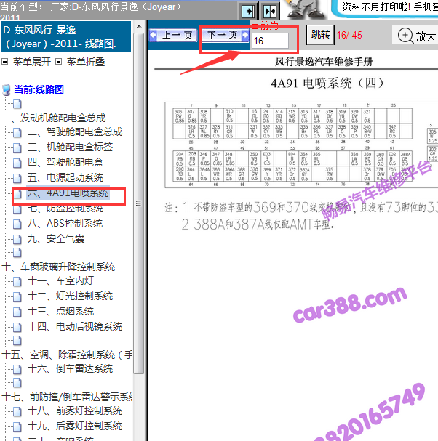Viewport: 438px width, 441px height.
Task: Click the page icon beside 十九、后雾灯控制系统
Action: tap(17, 426)
